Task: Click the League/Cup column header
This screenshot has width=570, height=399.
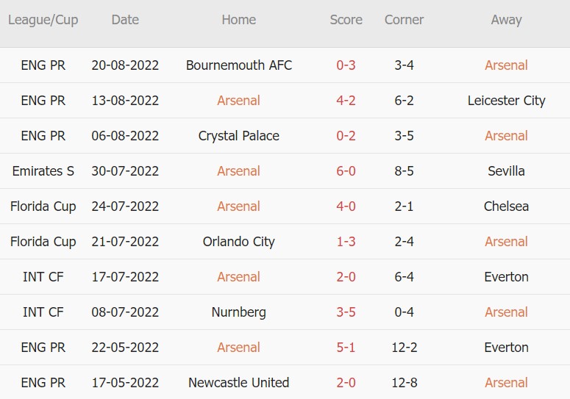Action: [x=43, y=20]
